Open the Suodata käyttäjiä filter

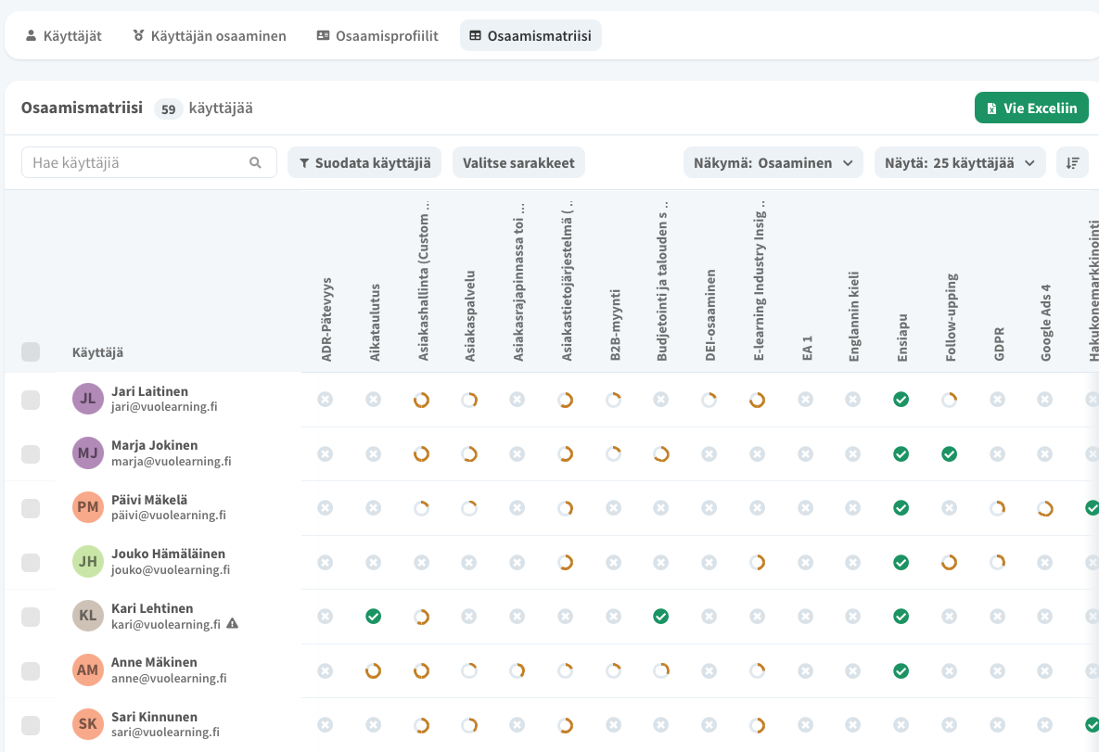point(364,162)
